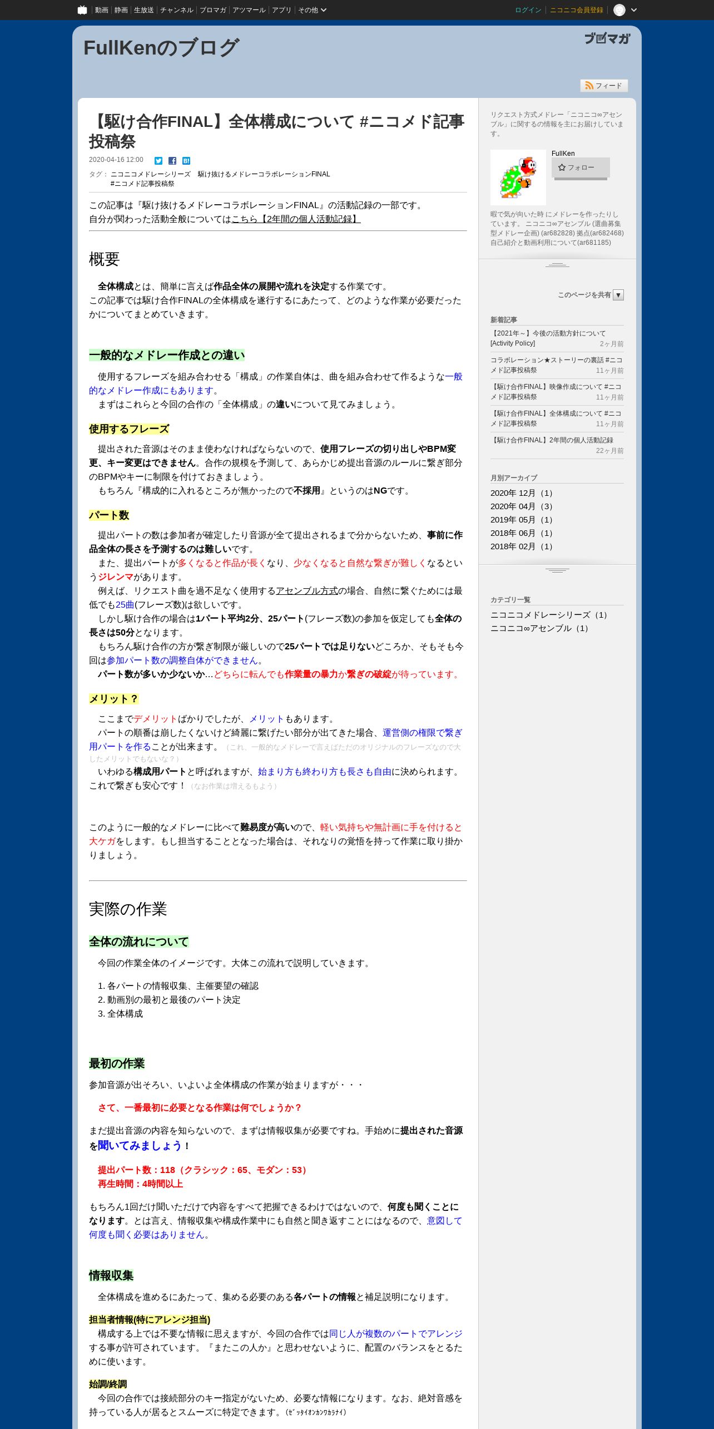
Task: Open アセンブル方式 underlined link
Action: click(307, 591)
